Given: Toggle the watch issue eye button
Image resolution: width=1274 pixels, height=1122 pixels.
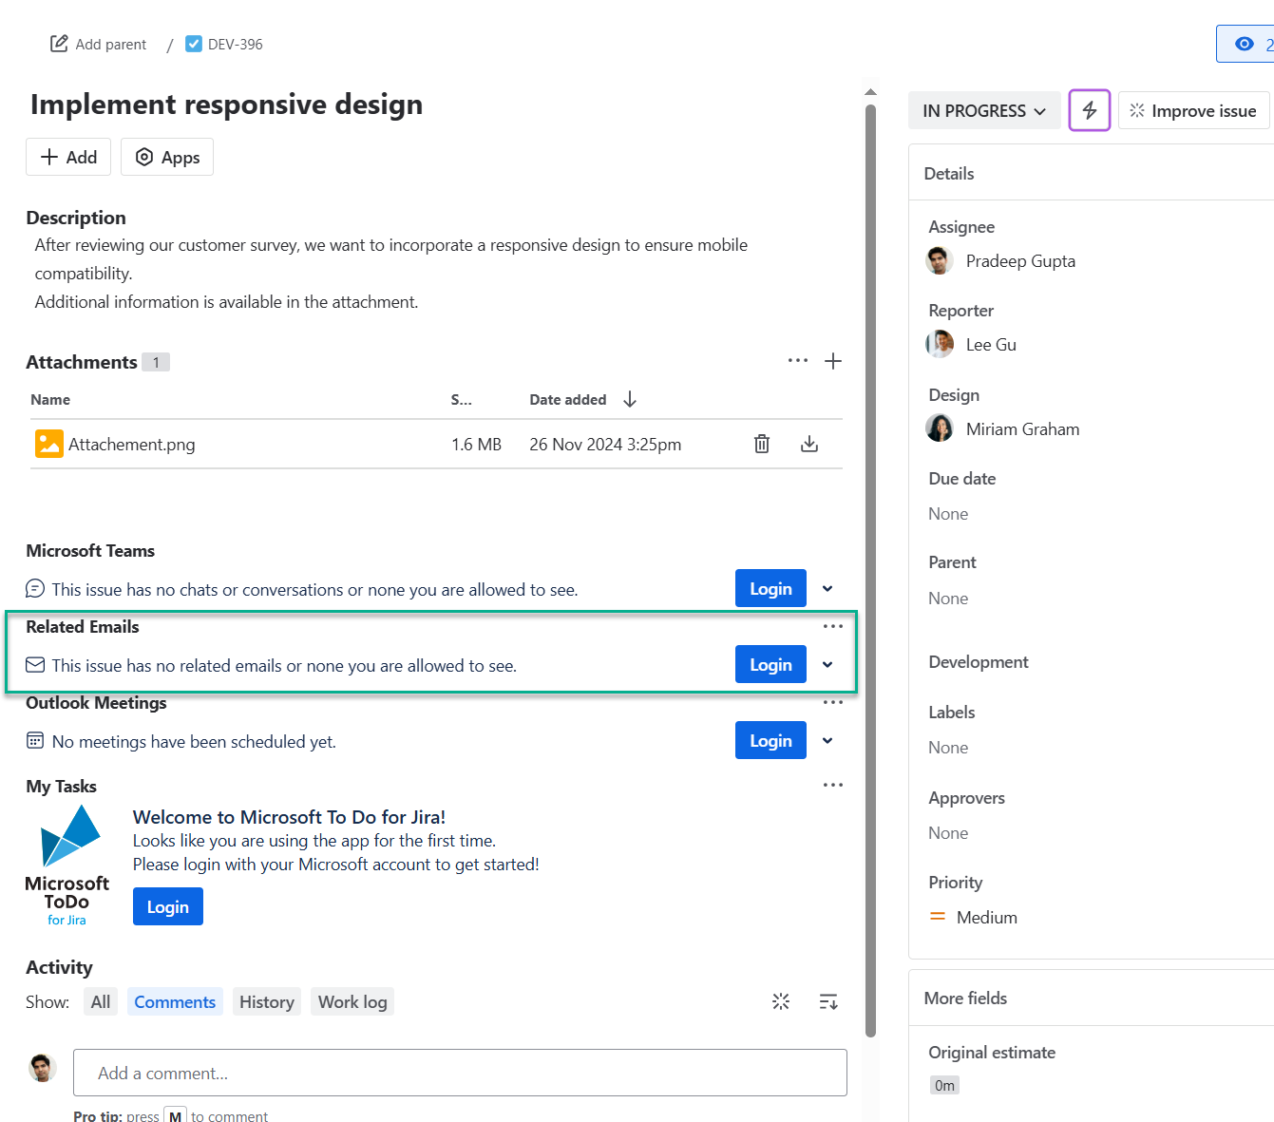Looking at the screenshot, I should coord(1245,44).
